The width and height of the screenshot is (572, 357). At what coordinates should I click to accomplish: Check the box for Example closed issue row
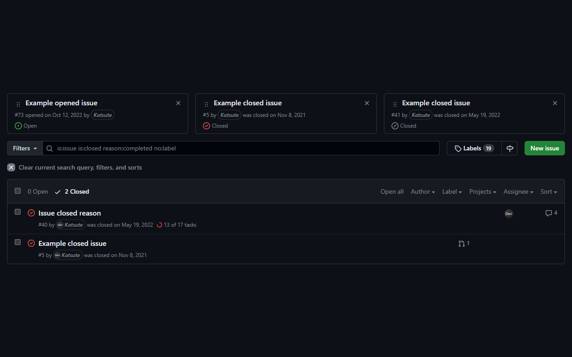18,242
